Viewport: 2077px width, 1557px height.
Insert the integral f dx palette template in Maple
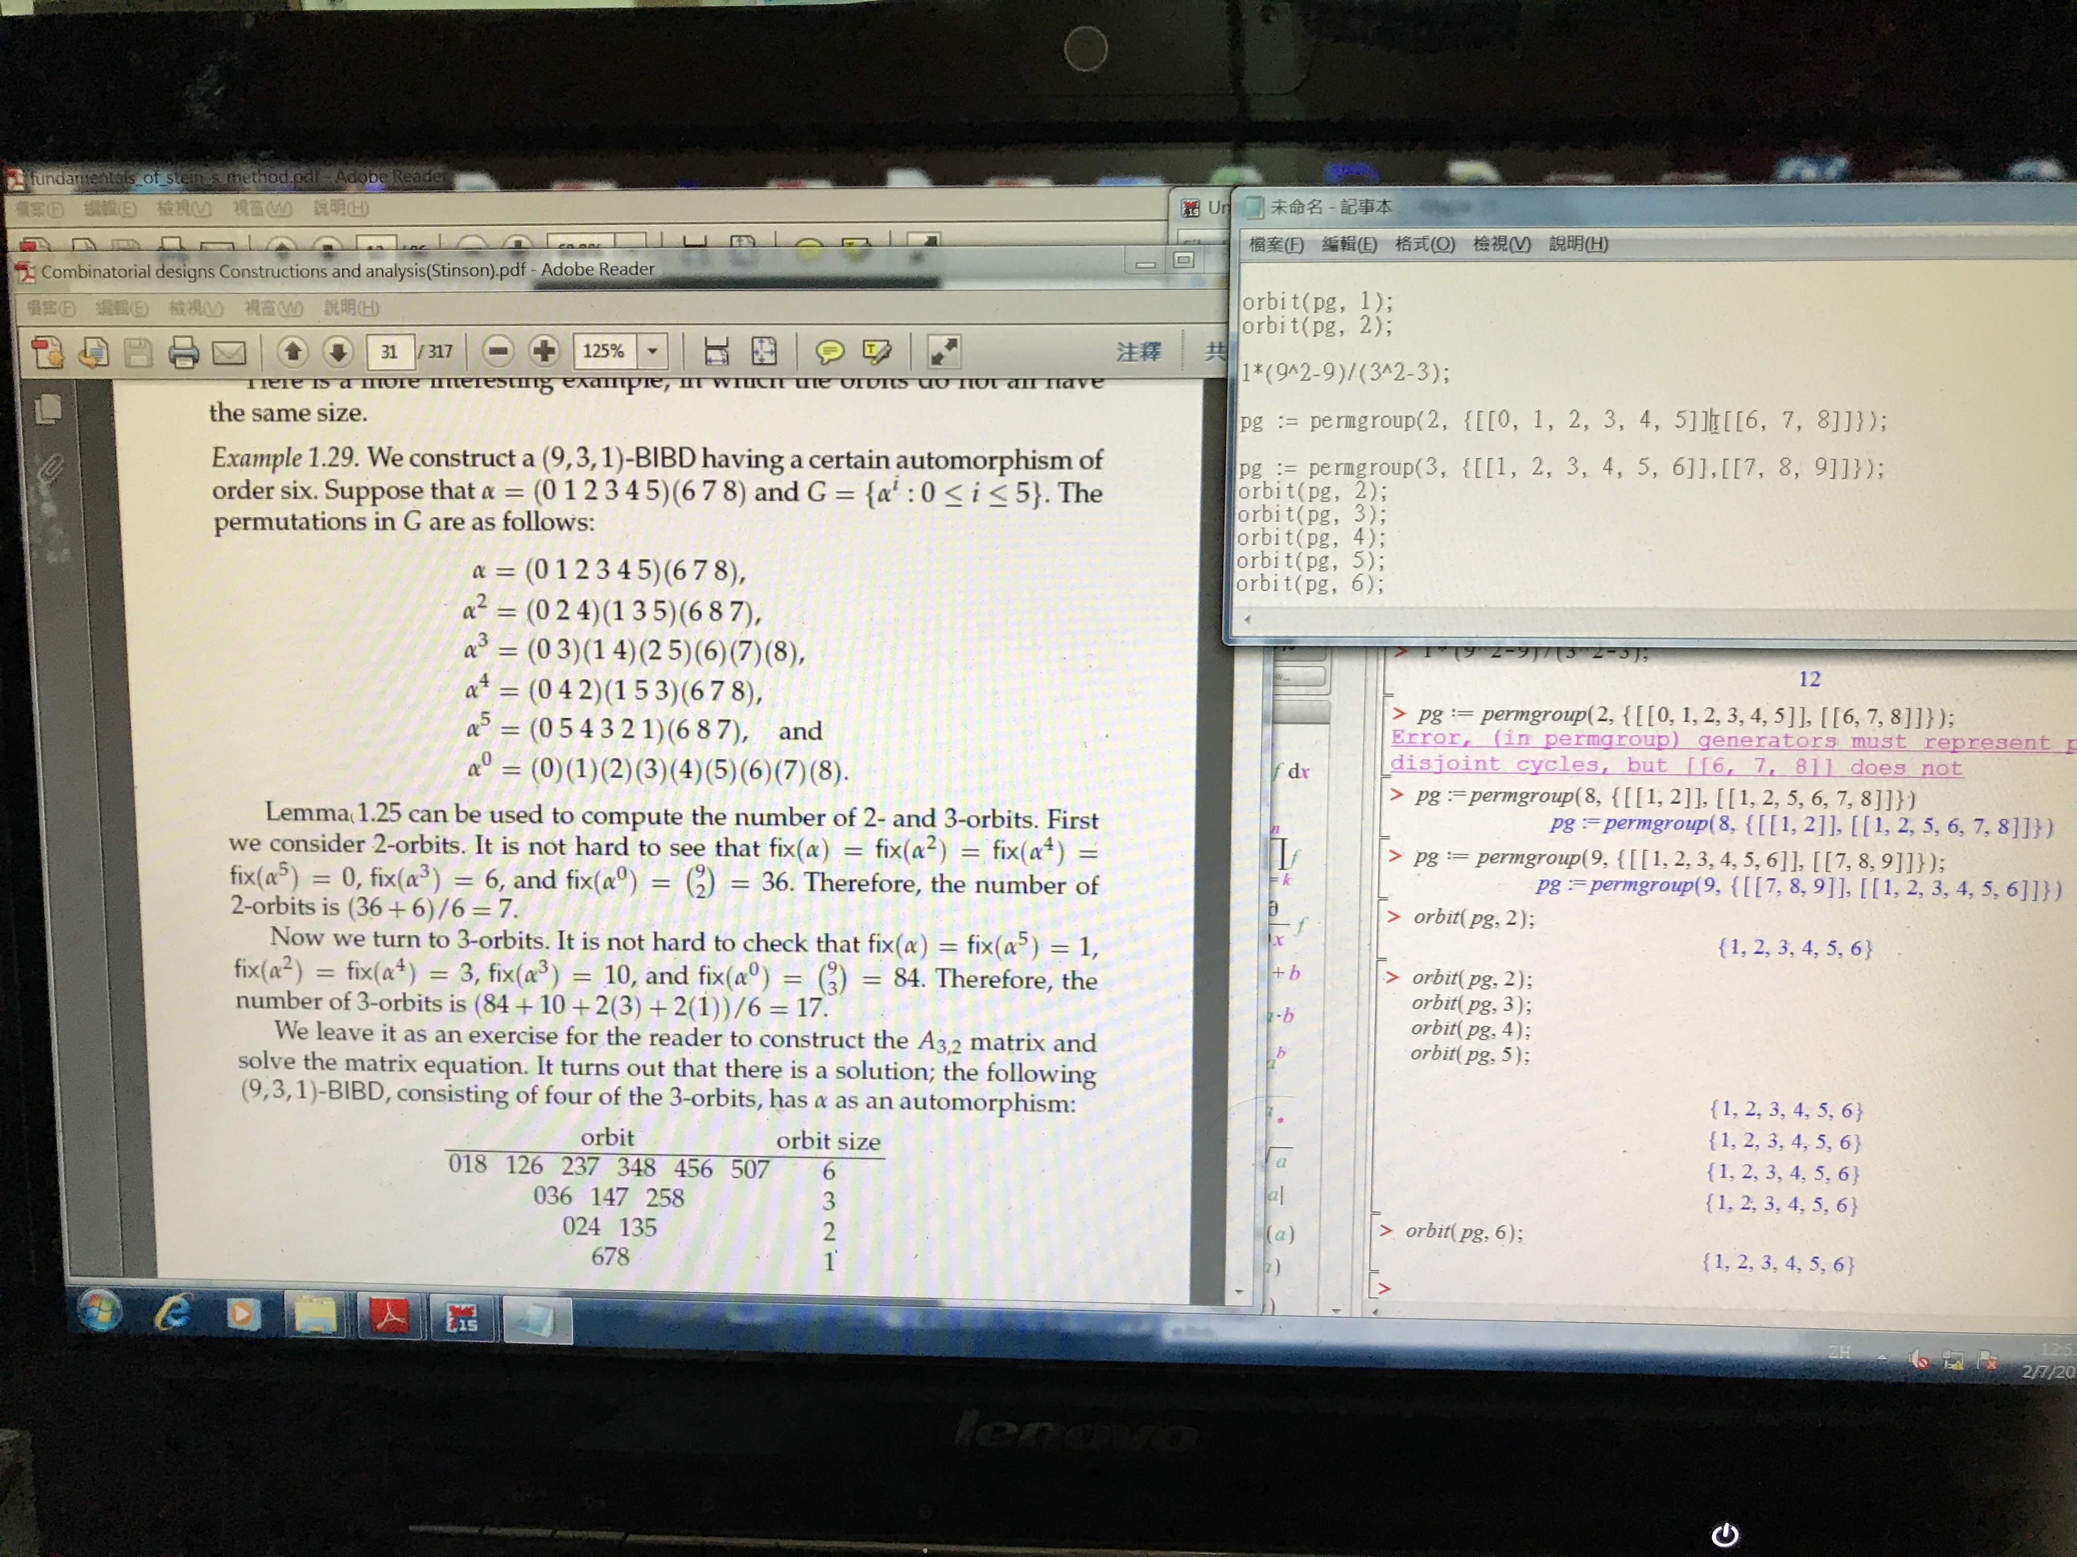(1293, 771)
